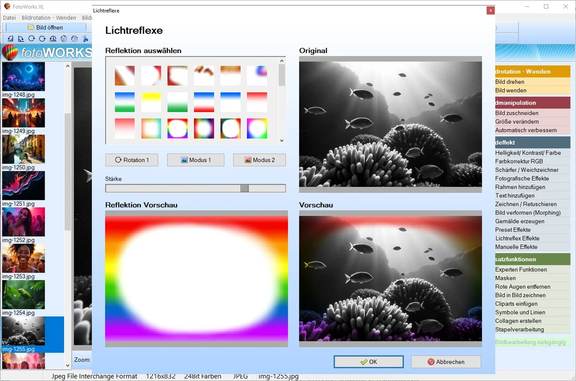
Task: Choose the orange-teal square frame reflection
Action: [x=151, y=129]
